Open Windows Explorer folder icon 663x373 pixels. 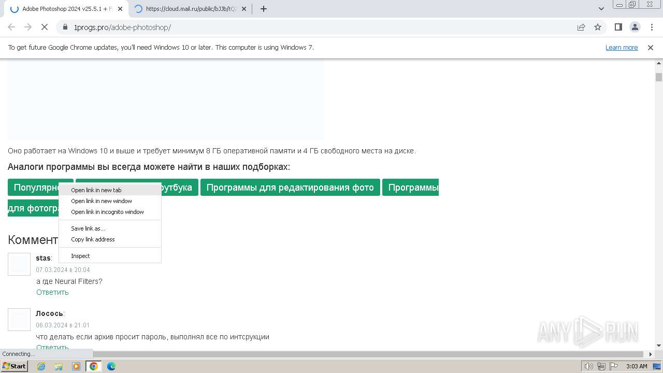coord(59,366)
